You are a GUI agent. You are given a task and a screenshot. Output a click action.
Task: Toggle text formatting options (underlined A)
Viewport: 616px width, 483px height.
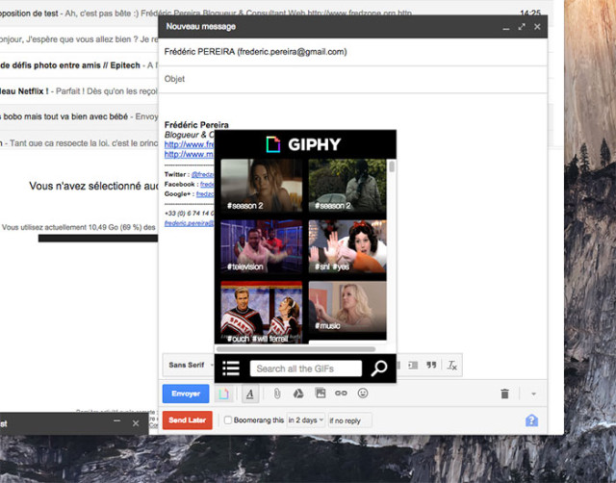[250, 394]
